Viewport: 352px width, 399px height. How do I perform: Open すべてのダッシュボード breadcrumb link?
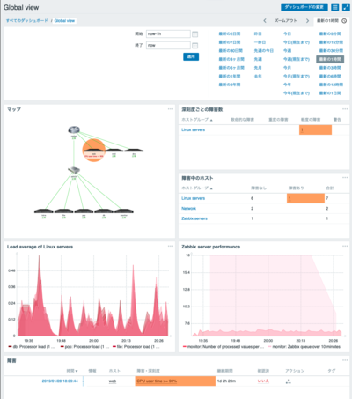click(x=27, y=21)
